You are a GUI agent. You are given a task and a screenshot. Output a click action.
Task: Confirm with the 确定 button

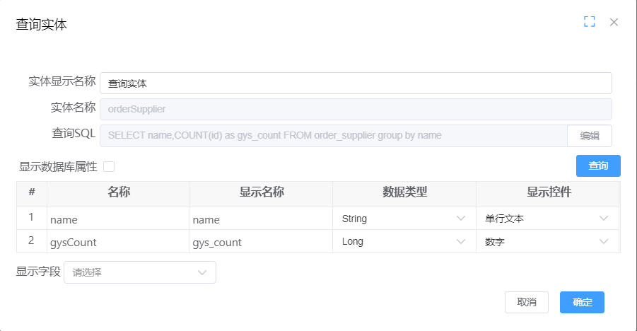582,302
